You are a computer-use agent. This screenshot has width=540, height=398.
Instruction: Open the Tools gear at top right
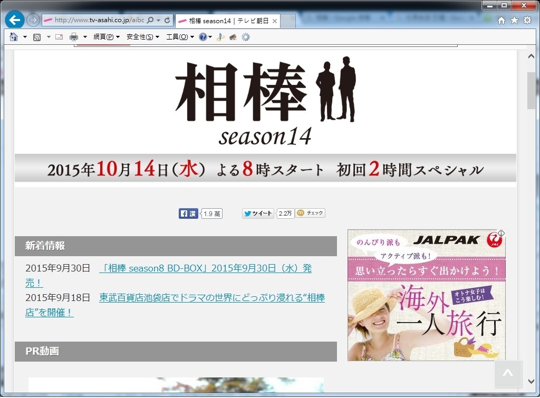coord(527,21)
